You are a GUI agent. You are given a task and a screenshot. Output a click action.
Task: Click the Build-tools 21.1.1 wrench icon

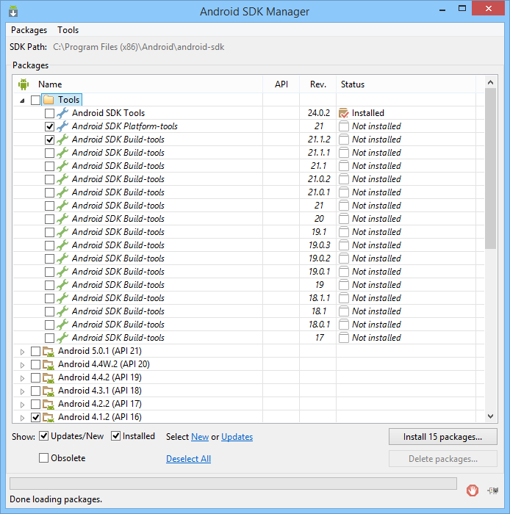point(62,153)
